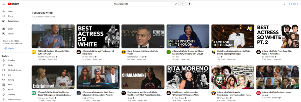This screenshot has width=301, height=102.
Task: Open title '#Oscarssowhite creator April Reign talks diversity'
Action: click(98, 93)
